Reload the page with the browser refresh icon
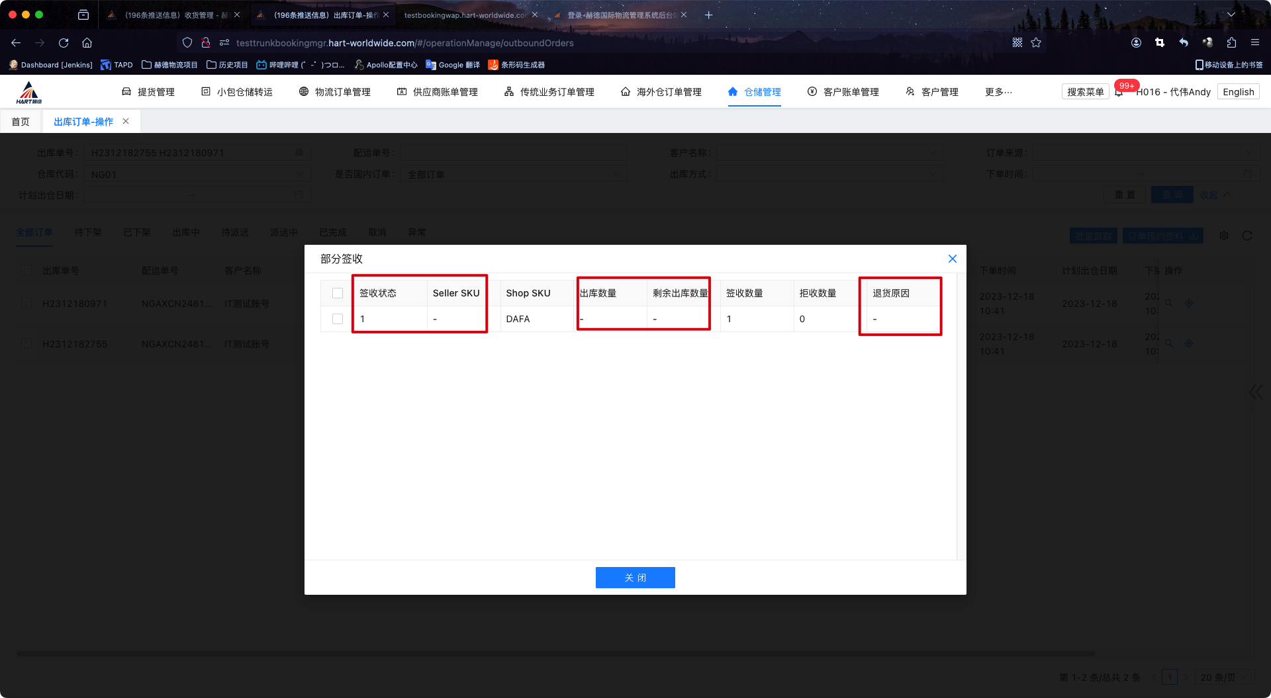The image size is (1271, 698). 64,43
